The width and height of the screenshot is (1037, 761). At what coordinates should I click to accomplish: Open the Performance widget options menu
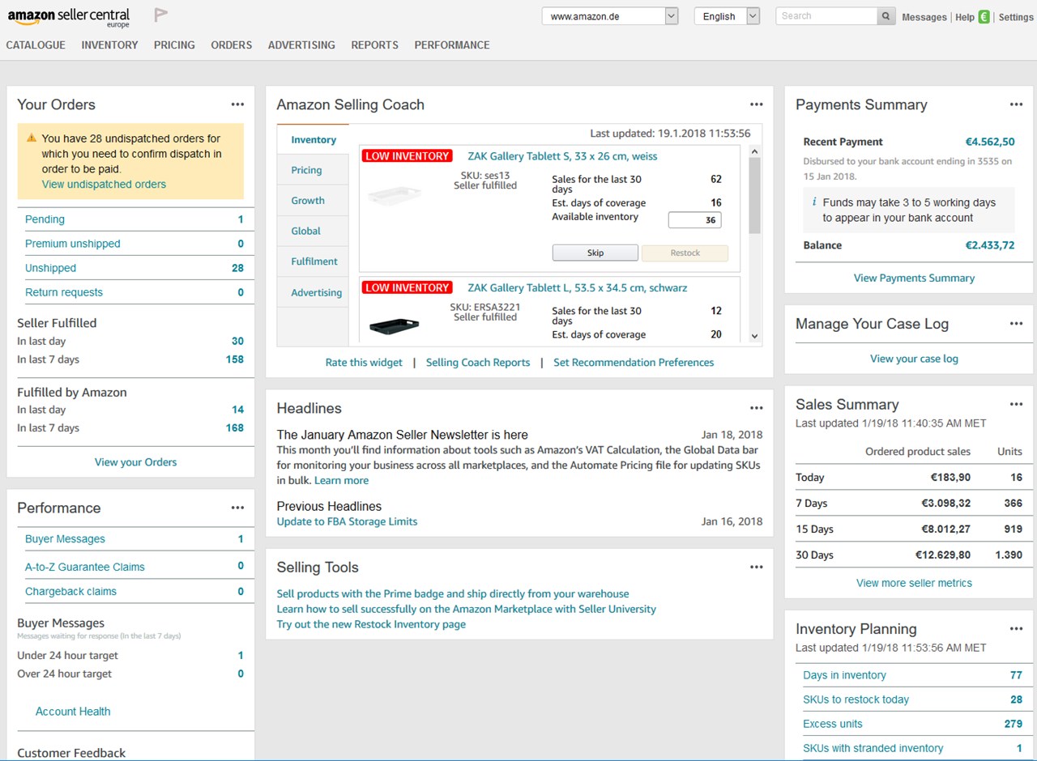237,508
